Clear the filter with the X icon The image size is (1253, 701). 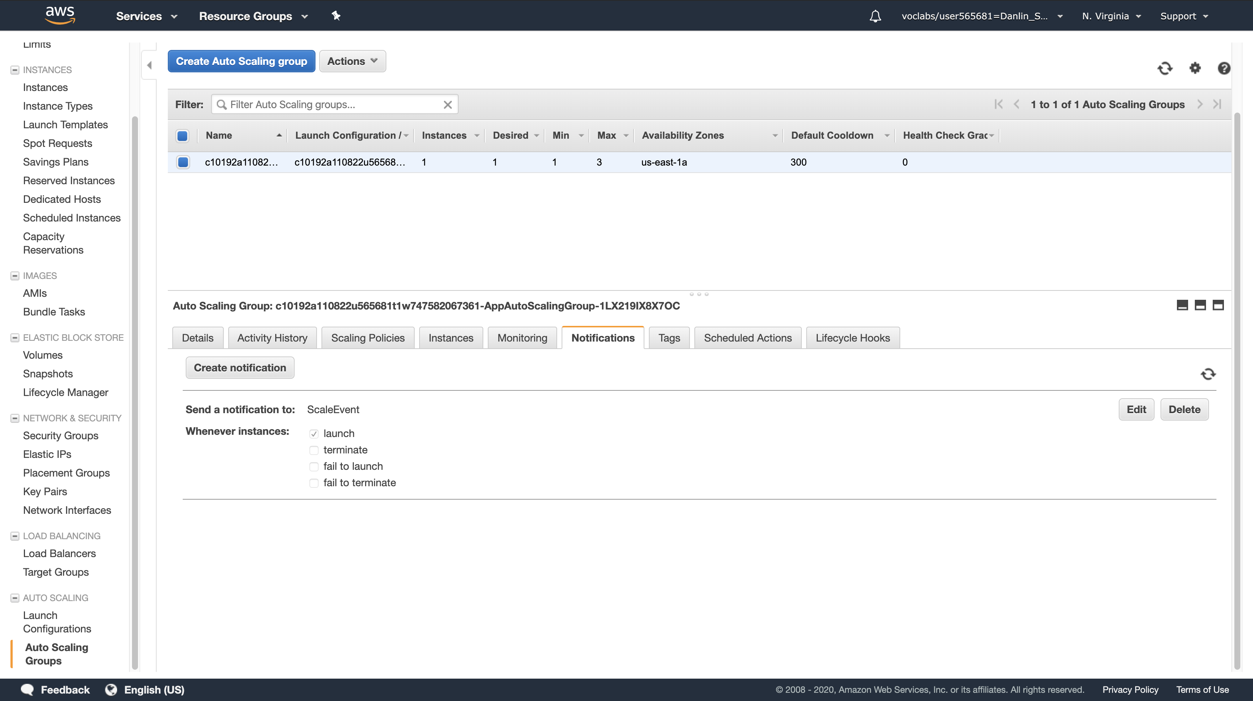pyautogui.click(x=447, y=104)
